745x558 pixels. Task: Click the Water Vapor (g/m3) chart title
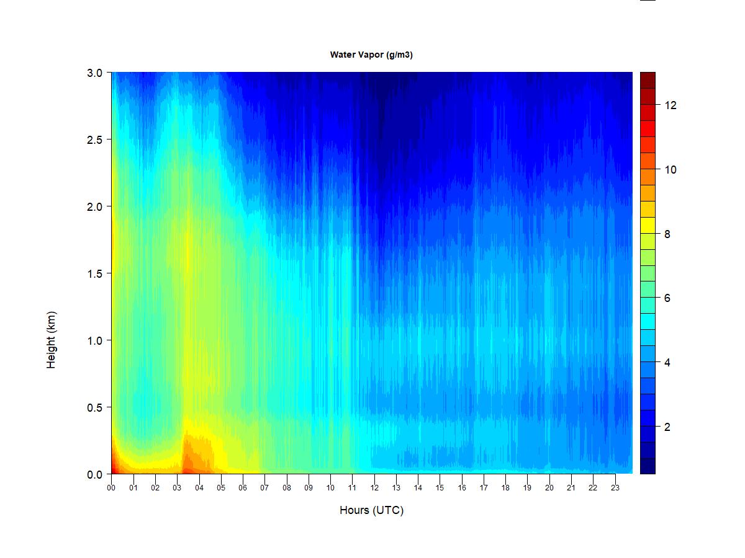(x=371, y=55)
